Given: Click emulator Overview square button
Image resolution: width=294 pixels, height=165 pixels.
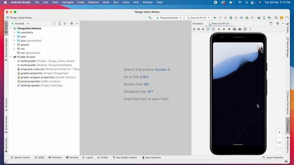Looking at the screenshot, I should tap(229, 29).
